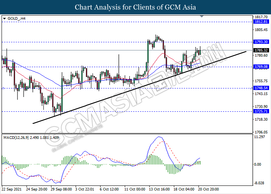Select the 1769.08 level label
The width and height of the screenshot is (271, 194).
coord(261,67)
